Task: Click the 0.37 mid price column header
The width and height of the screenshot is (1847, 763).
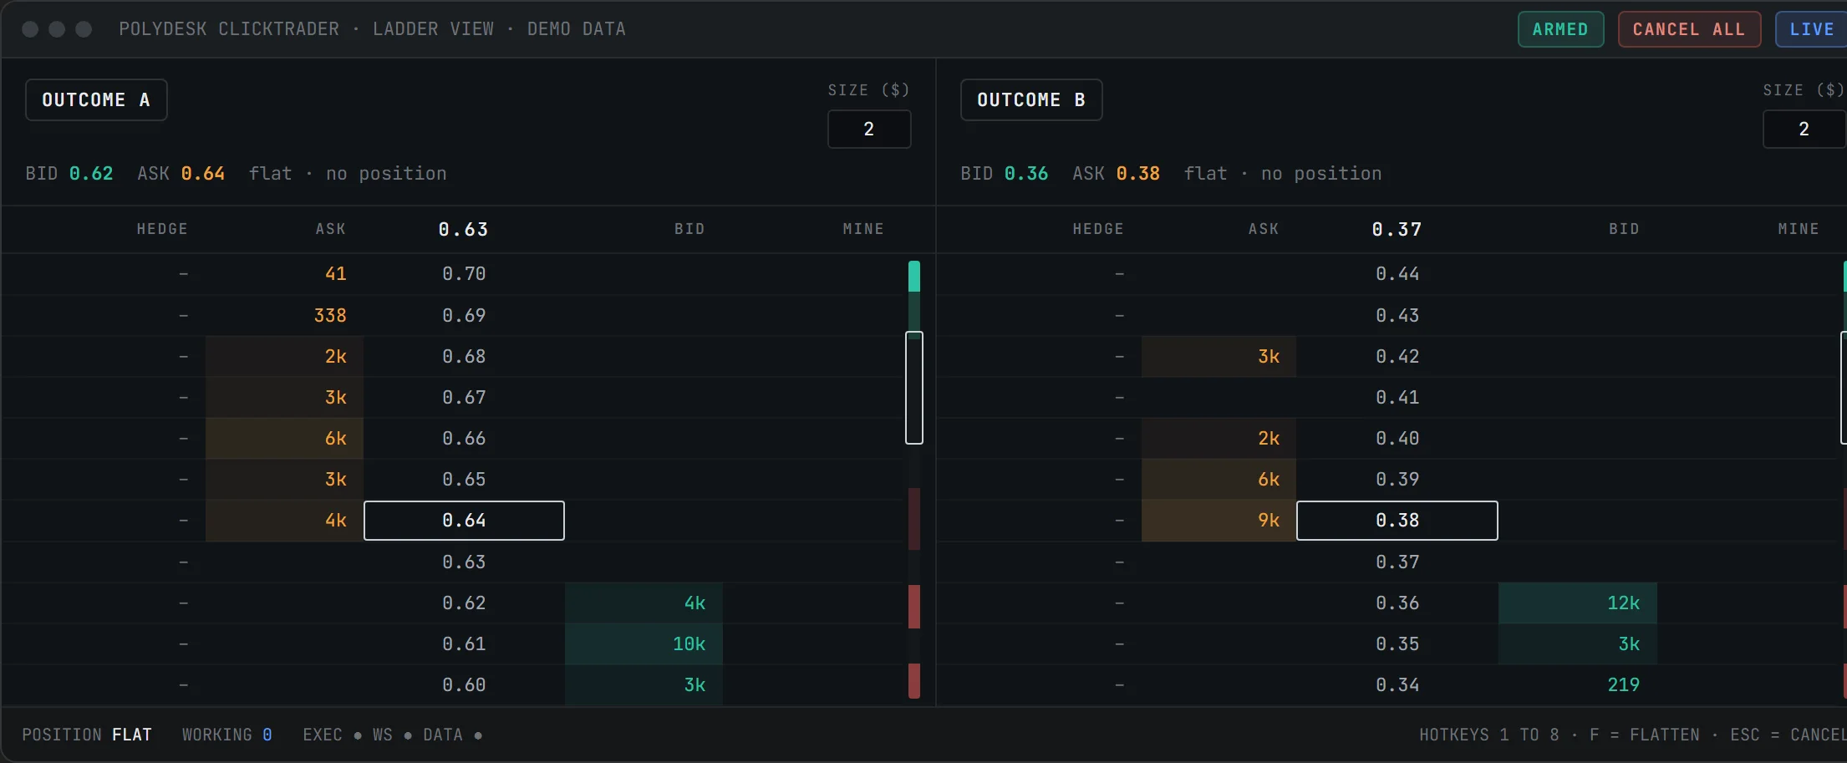Action: pos(1397,230)
